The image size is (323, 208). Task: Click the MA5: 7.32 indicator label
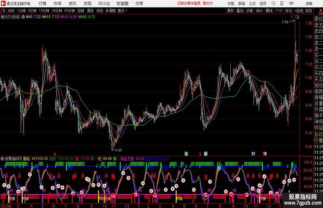pyautogui.click(x=33, y=17)
